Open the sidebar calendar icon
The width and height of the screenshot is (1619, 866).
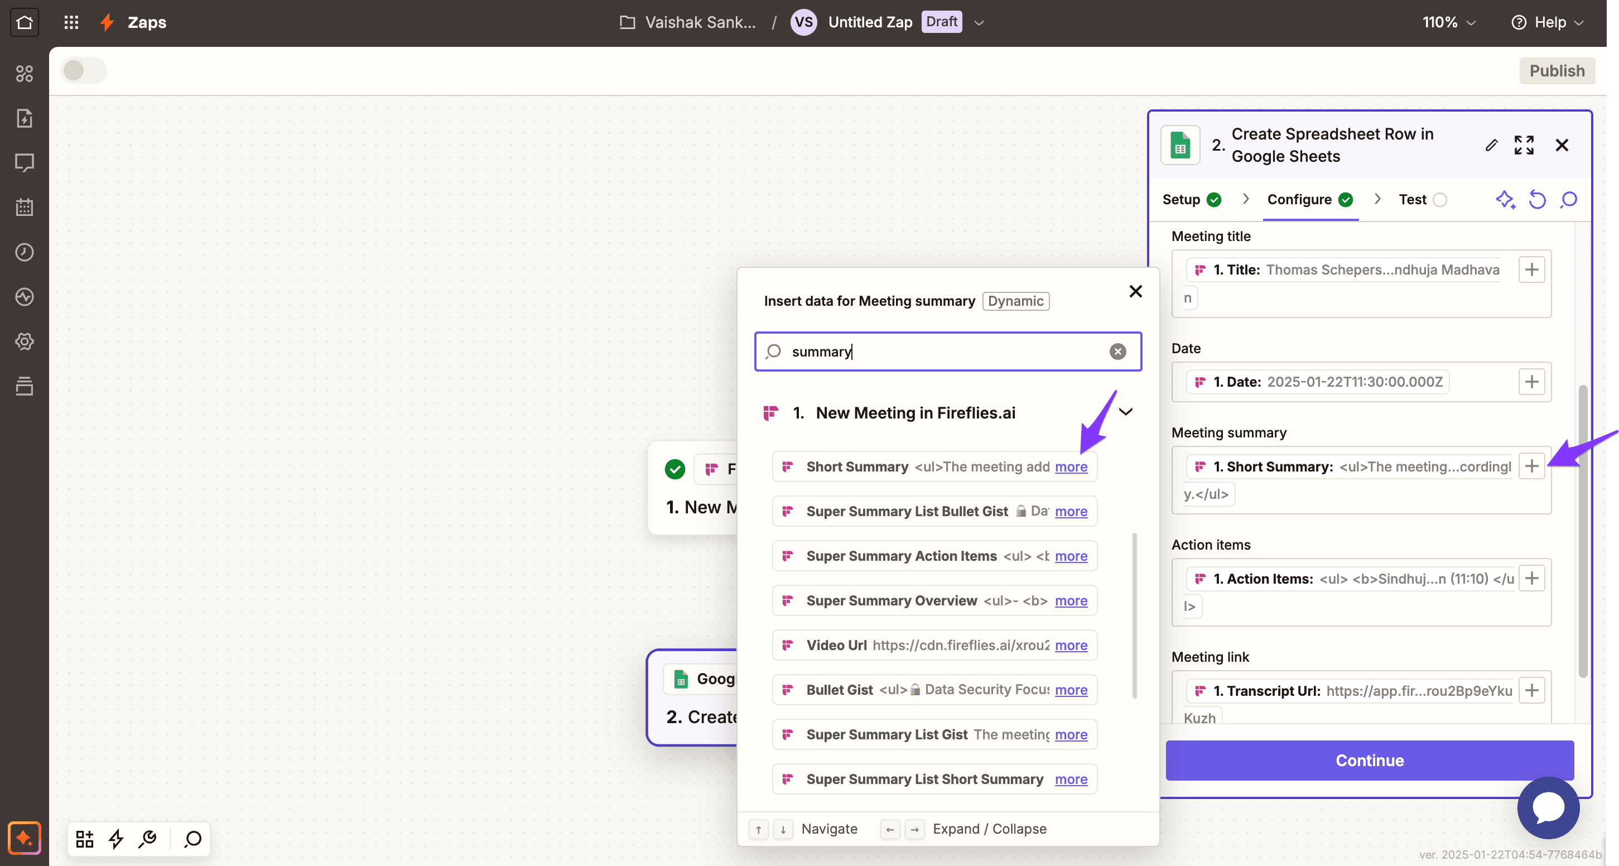pyautogui.click(x=25, y=208)
